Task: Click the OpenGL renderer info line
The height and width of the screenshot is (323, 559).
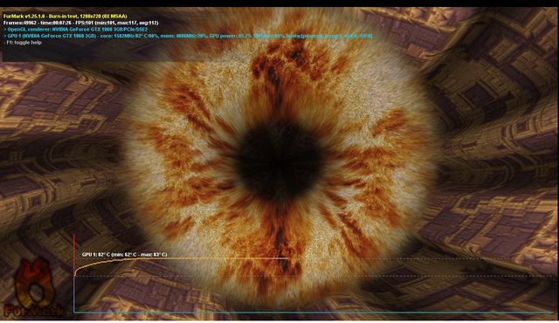Action: click(x=75, y=29)
